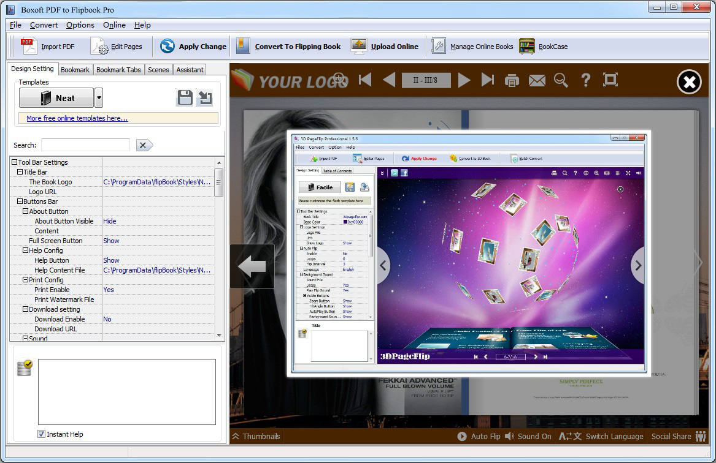Click the settings list scrollbar up arrow

tap(219, 163)
